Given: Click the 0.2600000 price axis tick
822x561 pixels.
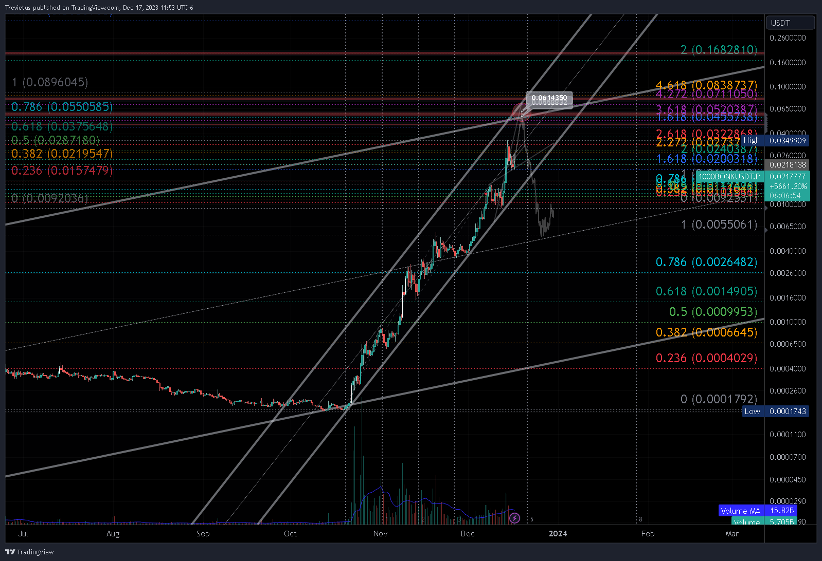Looking at the screenshot, I should coord(788,38).
